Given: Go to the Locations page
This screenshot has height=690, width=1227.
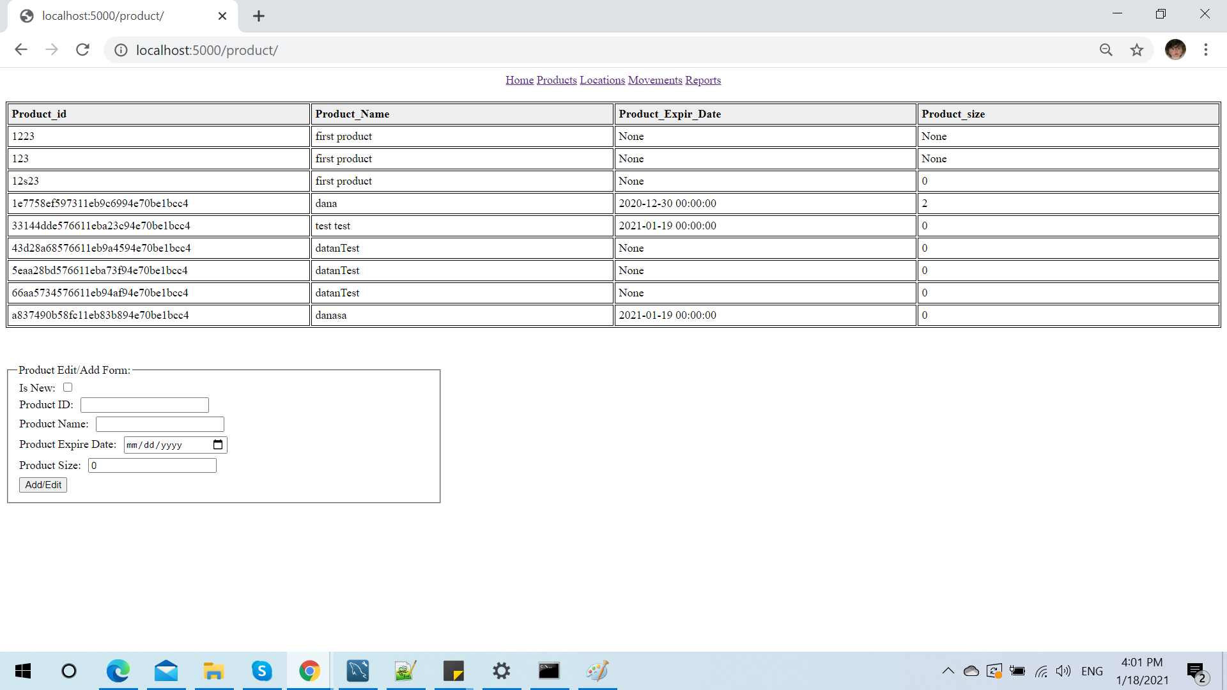Looking at the screenshot, I should pos(602,80).
